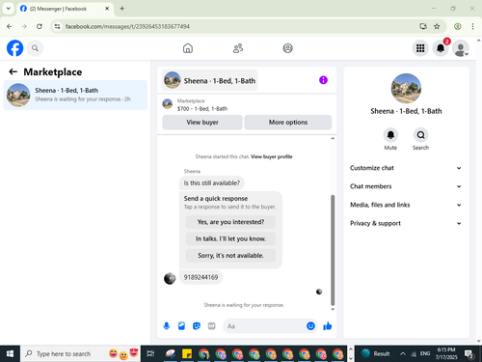
Task: Click the More options button
Action: coord(288,123)
